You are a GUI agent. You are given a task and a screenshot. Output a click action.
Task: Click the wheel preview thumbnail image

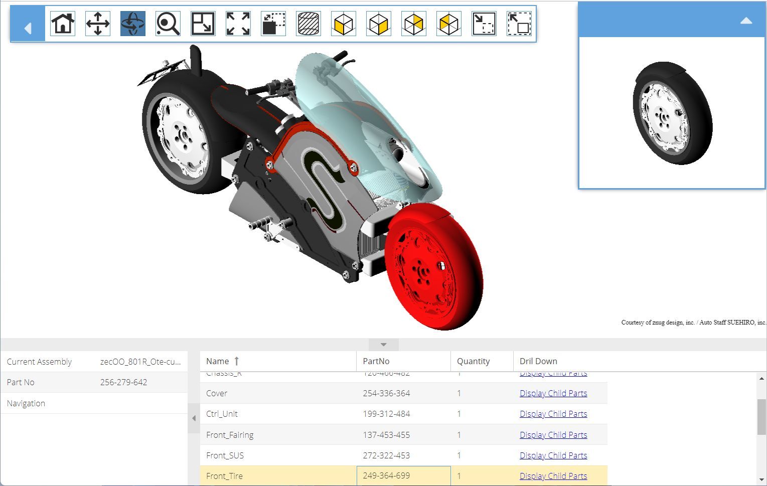click(x=672, y=113)
